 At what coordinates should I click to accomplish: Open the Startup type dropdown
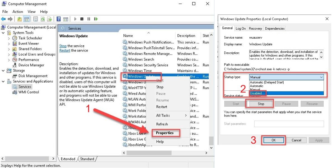coord(286,77)
